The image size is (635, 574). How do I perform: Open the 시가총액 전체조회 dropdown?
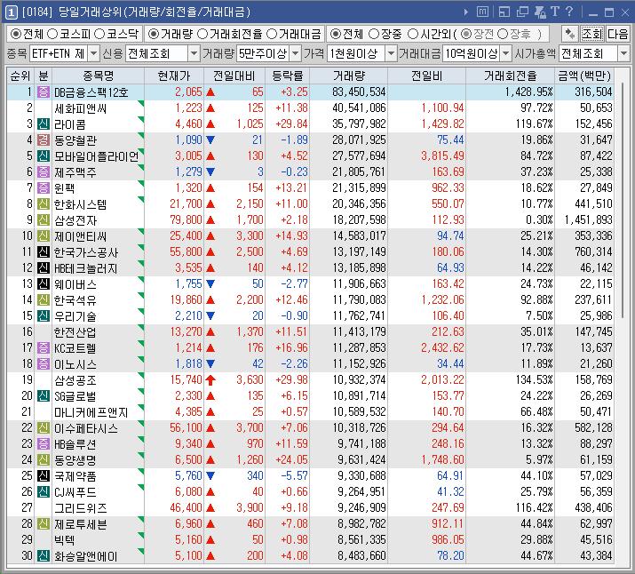tap(623, 53)
